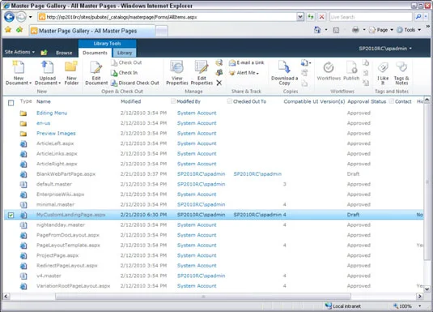Open the Site Actions dropdown

coord(19,52)
